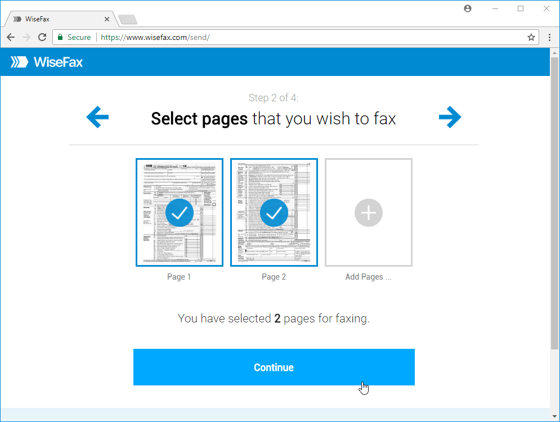
Task: Open a new browser tab
Action: click(127, 19)
